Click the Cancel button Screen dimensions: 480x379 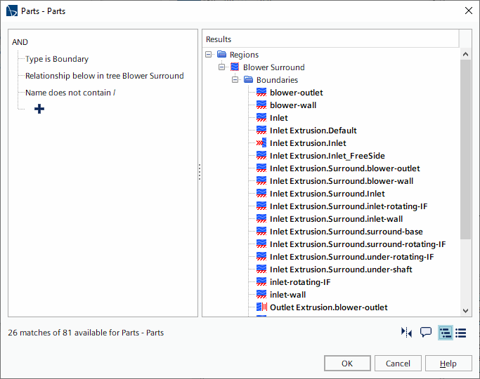pos(398,364)
